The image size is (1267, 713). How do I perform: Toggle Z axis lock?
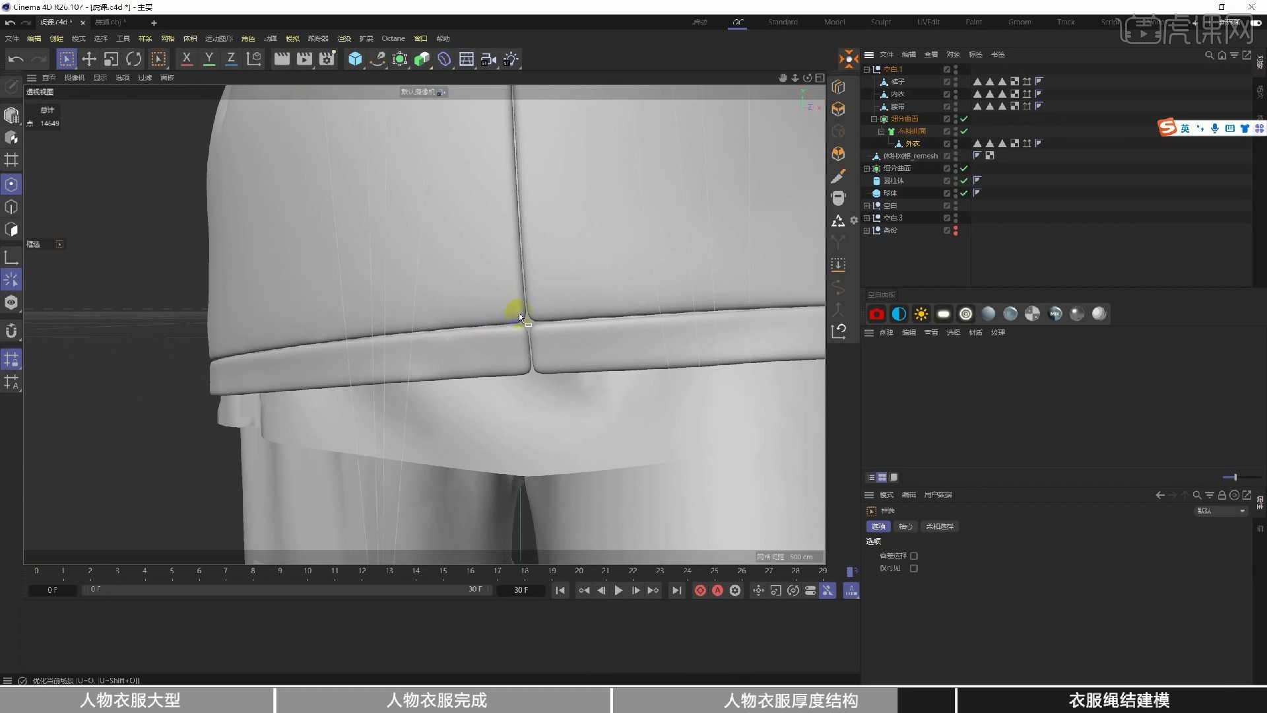coord(231,59)
